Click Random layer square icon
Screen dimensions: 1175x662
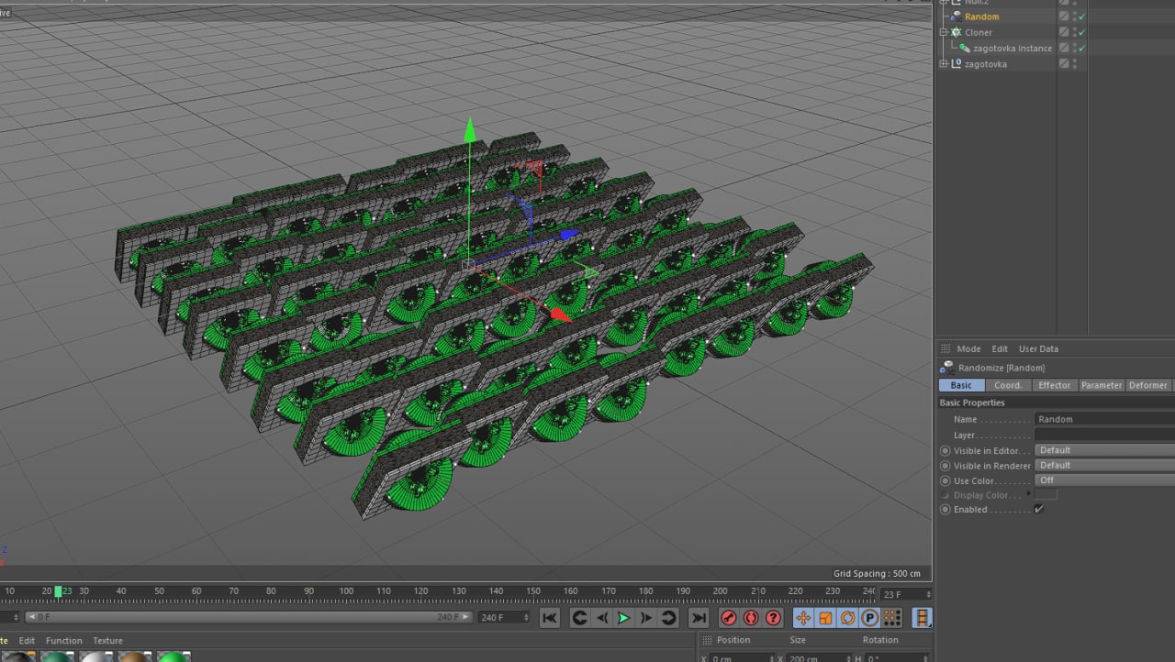point(1064,17)
